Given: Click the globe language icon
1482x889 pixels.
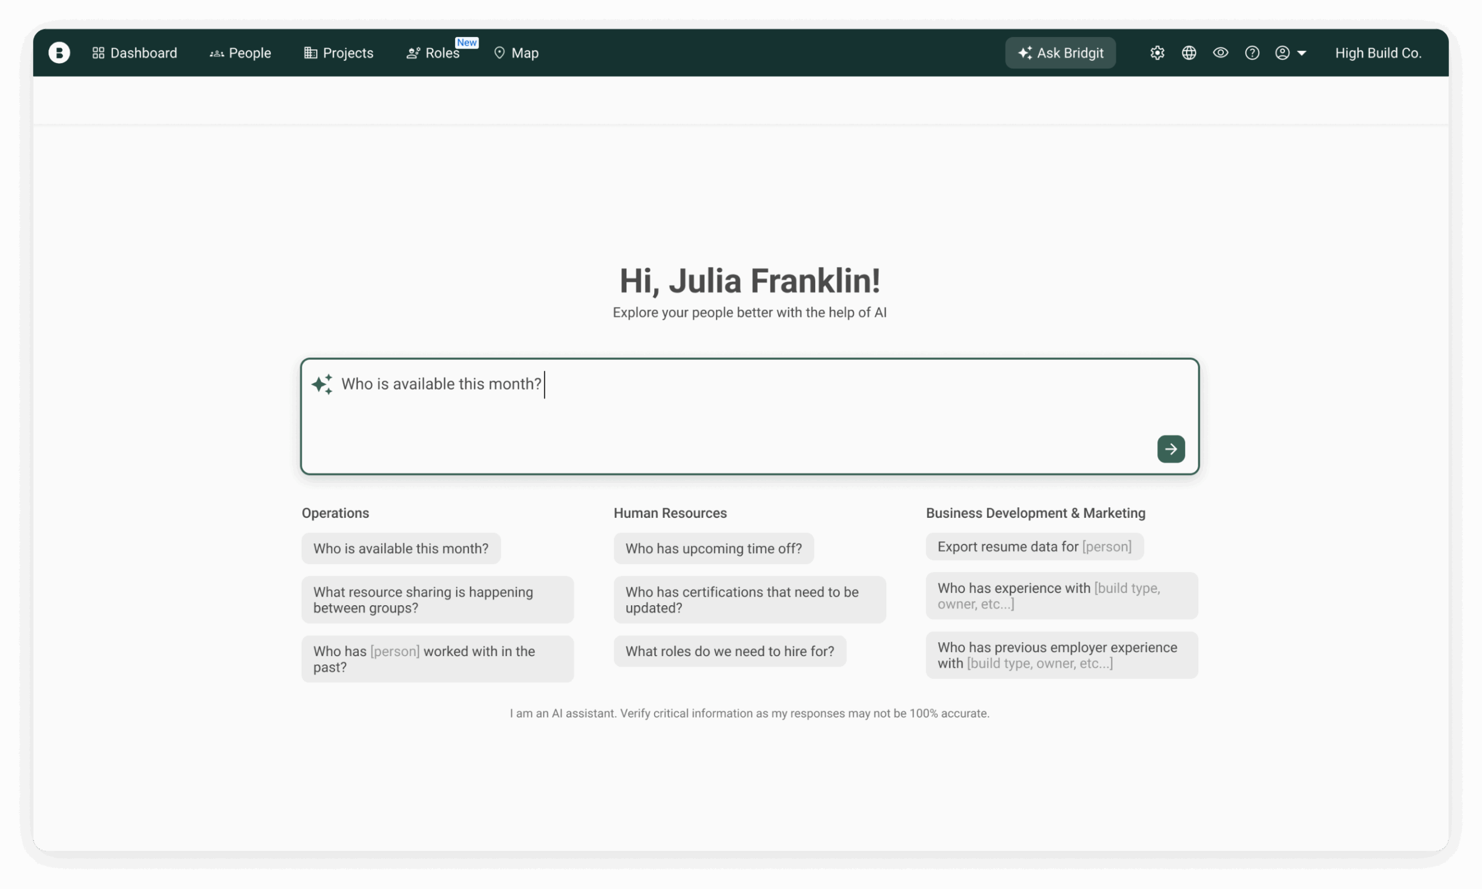Looking at the screenshot, I should 1188,53.
